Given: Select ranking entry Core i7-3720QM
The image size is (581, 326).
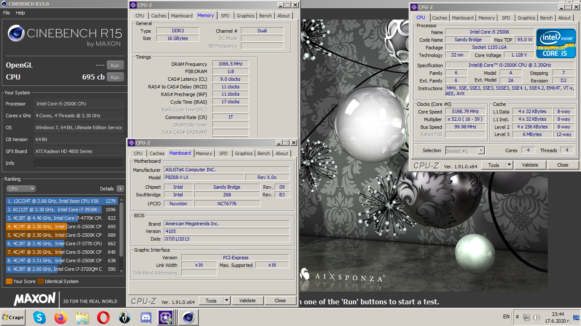Looking at the screenshot, I should pos(62,269).
